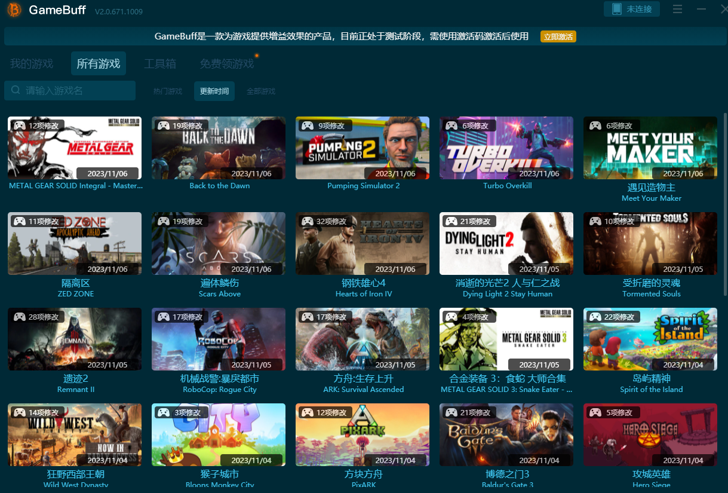Open the ARK Survival Ascended cover image

tap(363, 339)
